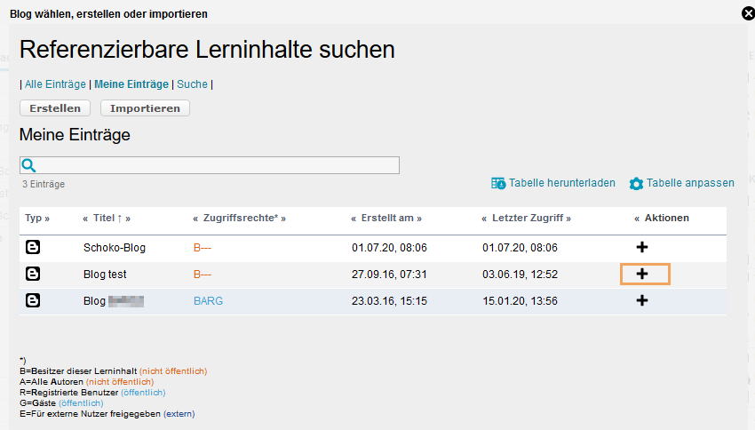
Task: Click the blog type icon of Blog test
Action: click(33, 274)
